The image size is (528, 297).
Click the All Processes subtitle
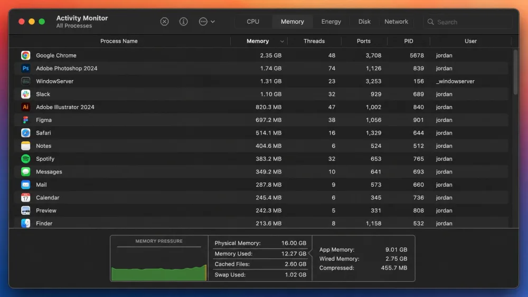74,25
